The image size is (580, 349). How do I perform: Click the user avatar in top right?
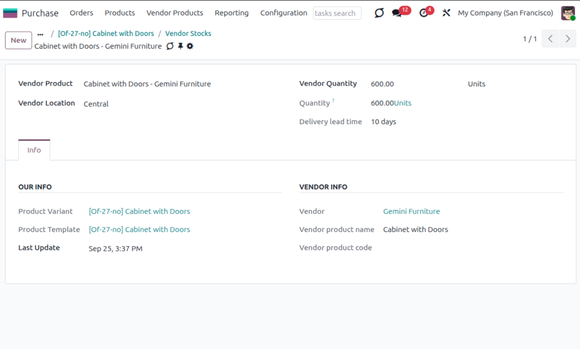click(568, 13)
